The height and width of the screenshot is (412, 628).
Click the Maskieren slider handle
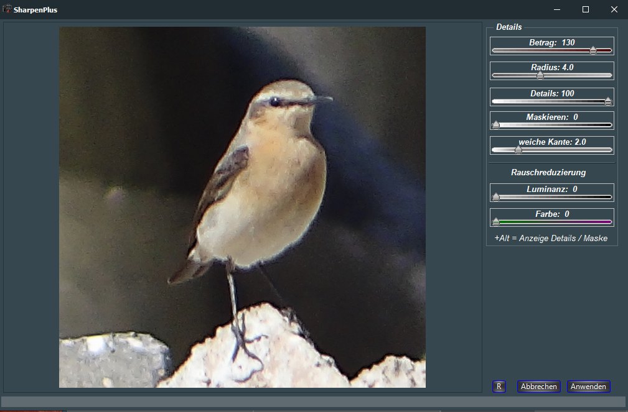tap(496, 125)
